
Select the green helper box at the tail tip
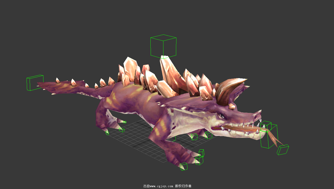pos(35,83)
